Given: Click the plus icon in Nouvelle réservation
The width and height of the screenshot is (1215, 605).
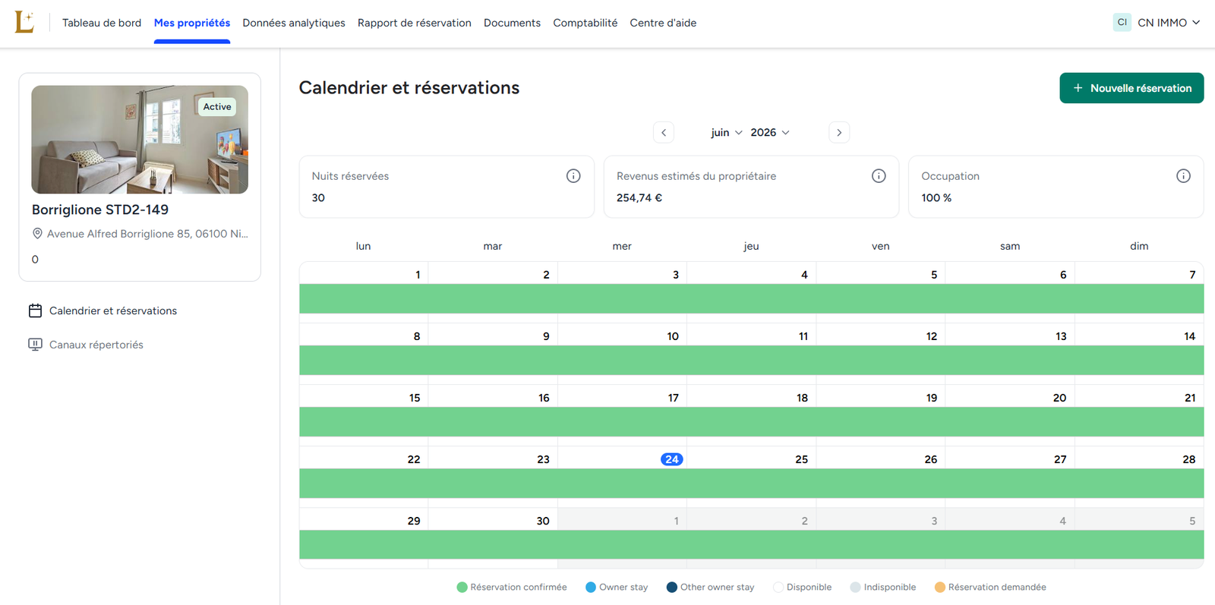Looking at the screenshot, I should 1078,88.
